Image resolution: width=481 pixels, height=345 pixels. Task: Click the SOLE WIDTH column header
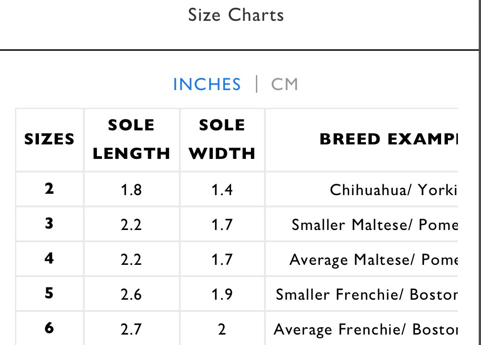click(222, 139)
